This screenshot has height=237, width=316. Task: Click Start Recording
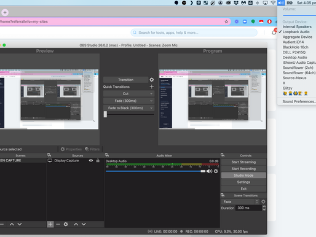243,169
